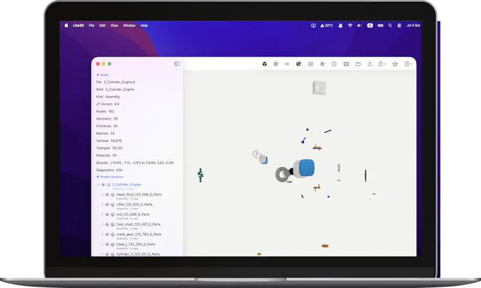Click assembly icon beside Lifter_123_923_0_Parts

112,204
